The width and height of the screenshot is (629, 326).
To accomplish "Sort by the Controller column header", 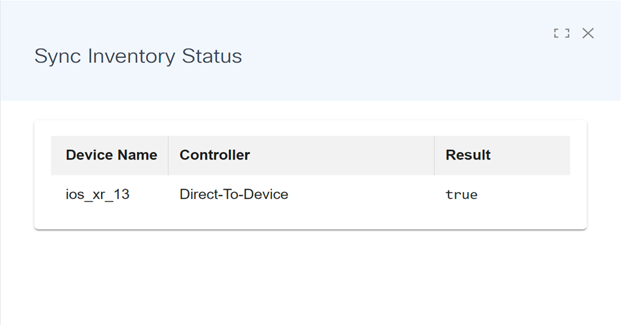I will coord(215,155).
